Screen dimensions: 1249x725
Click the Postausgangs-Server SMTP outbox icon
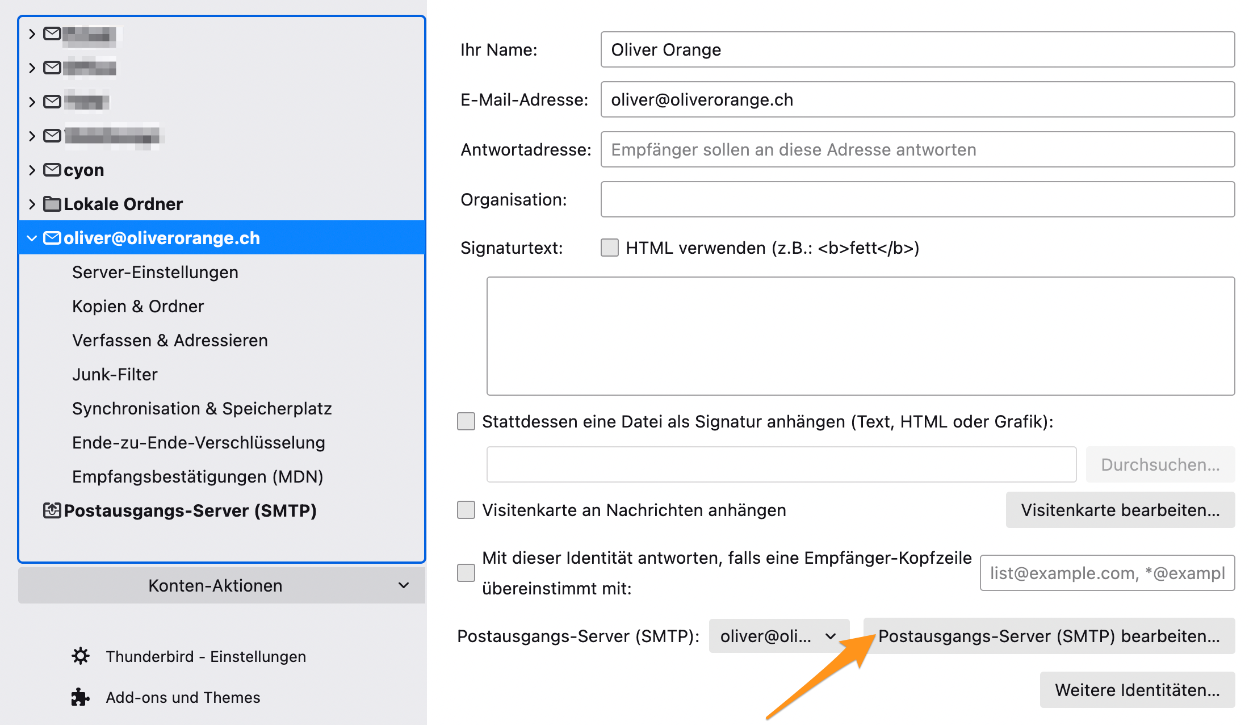coord(52,510)
